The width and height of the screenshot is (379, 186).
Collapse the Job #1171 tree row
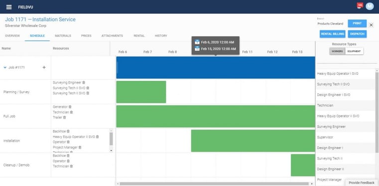tap(5, 67)
